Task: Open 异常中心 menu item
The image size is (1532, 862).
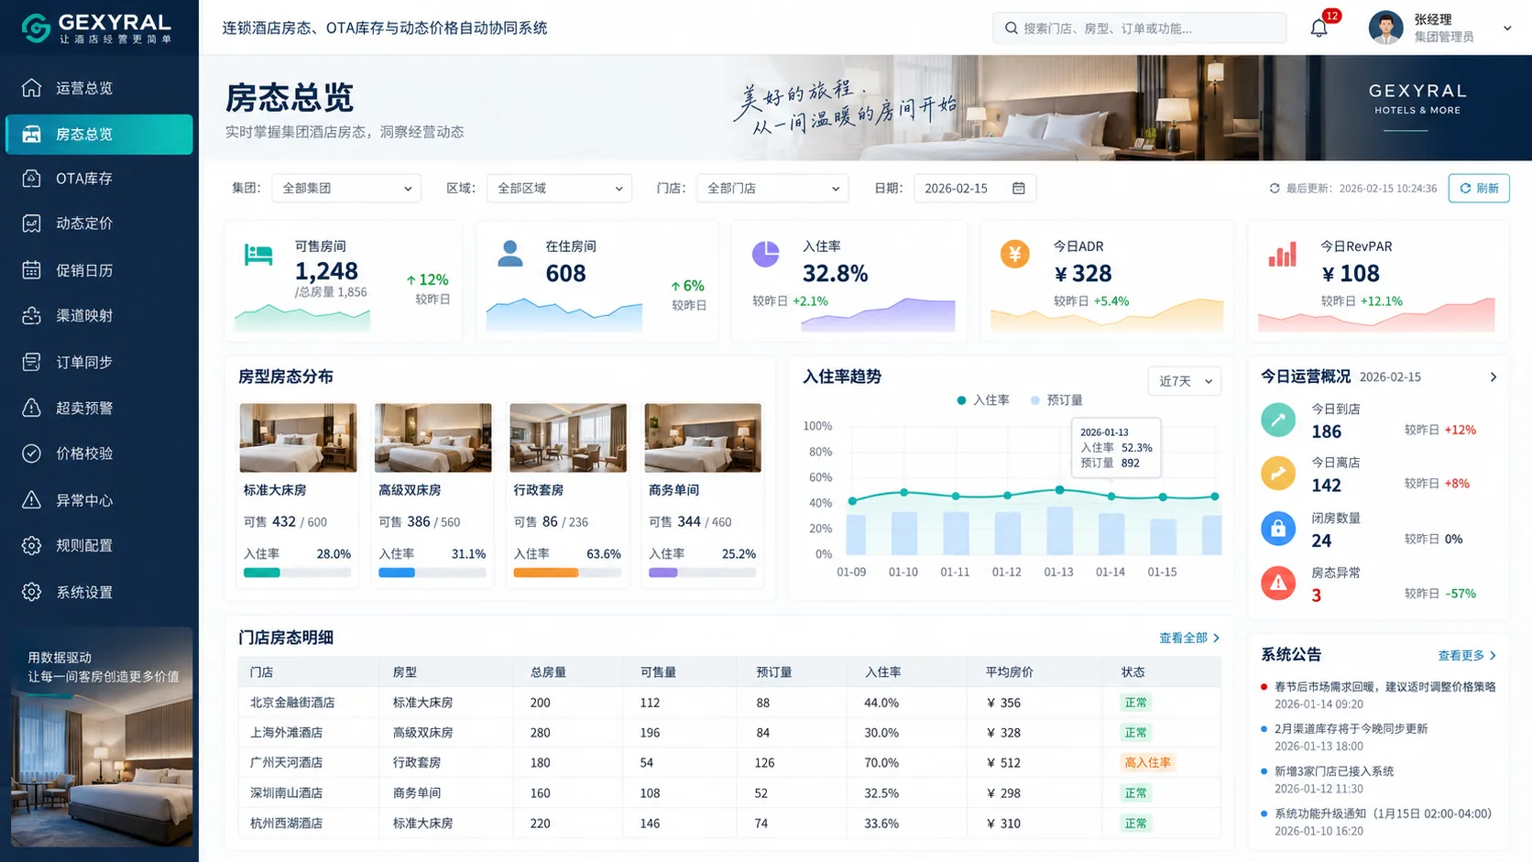Action: point(99,500)
